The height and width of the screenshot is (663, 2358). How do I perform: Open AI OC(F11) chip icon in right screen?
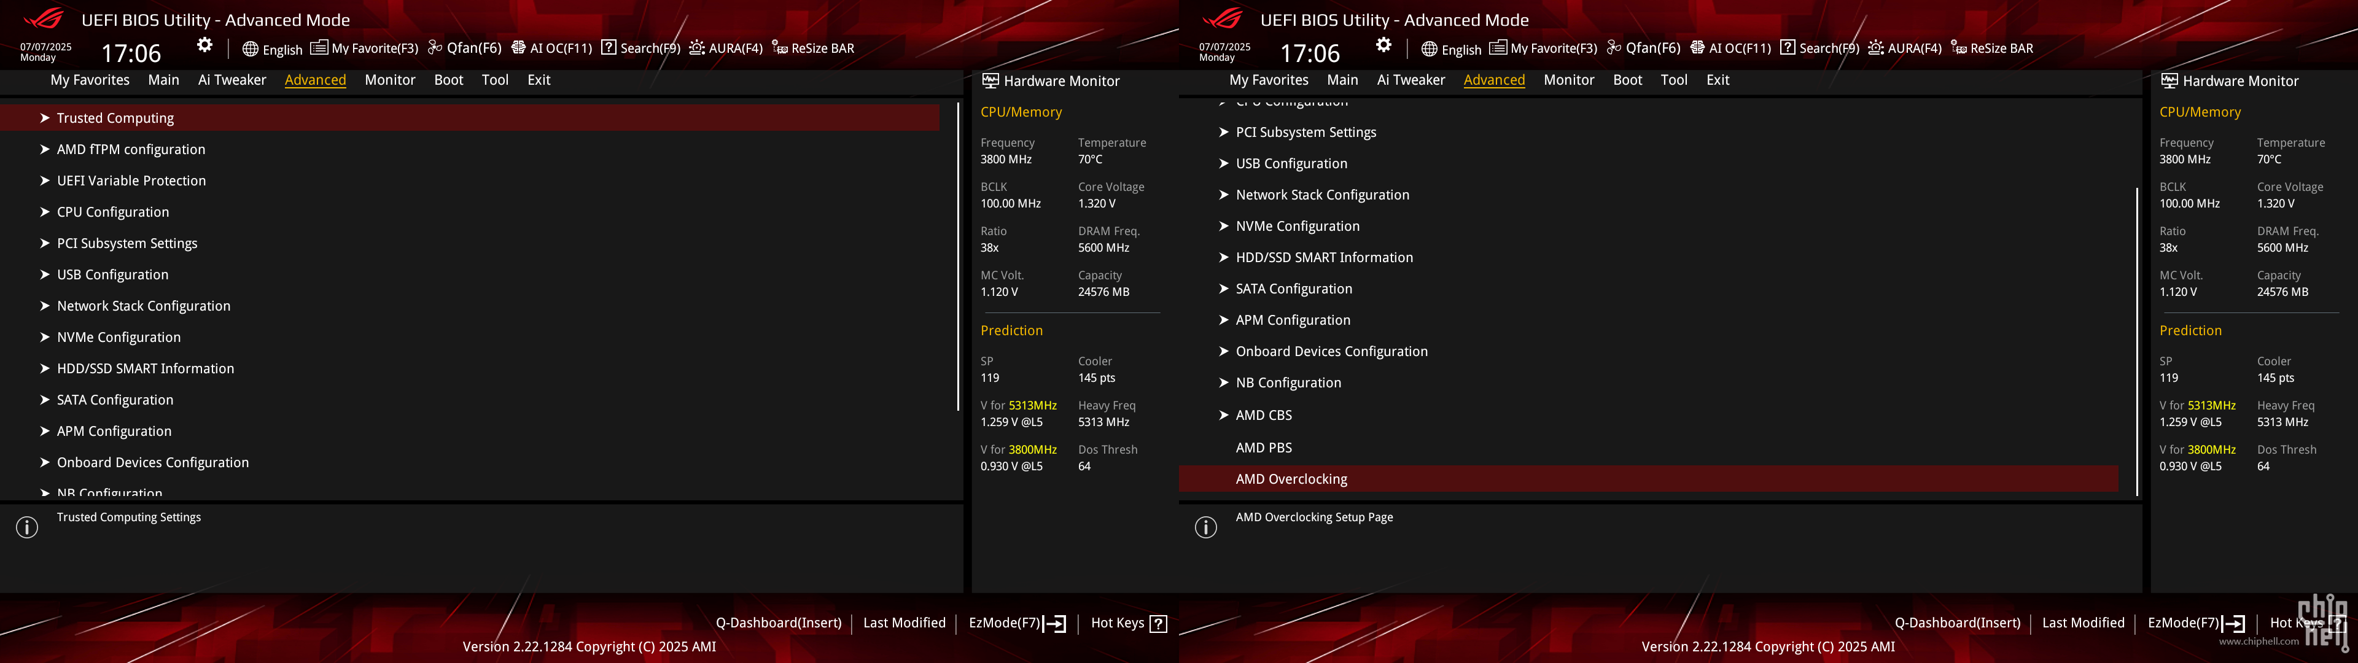pos(1697,48)
